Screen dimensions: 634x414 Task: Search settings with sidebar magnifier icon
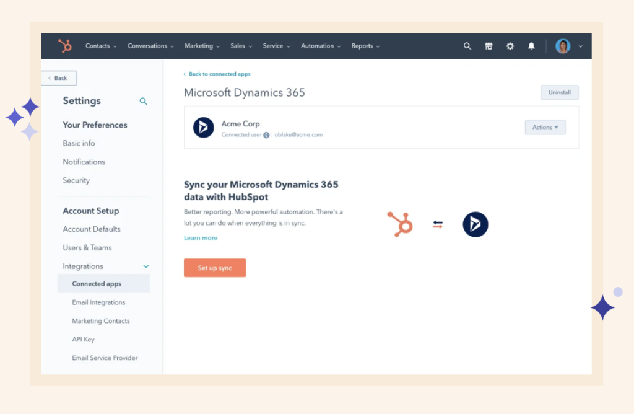point(143,101)
